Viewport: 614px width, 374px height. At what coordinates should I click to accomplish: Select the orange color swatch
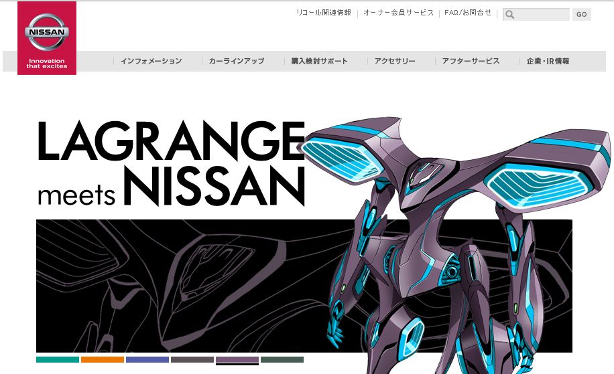coord(103,360)
